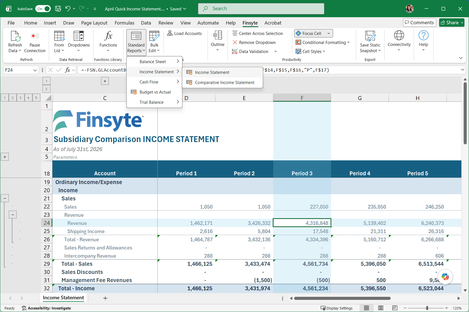Click the horizontal scrollbar thumb
The width and height of the screenshot is (469, 312).
tap(342, 298)
